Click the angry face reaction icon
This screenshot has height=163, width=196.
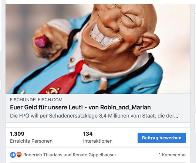[19, 155]
